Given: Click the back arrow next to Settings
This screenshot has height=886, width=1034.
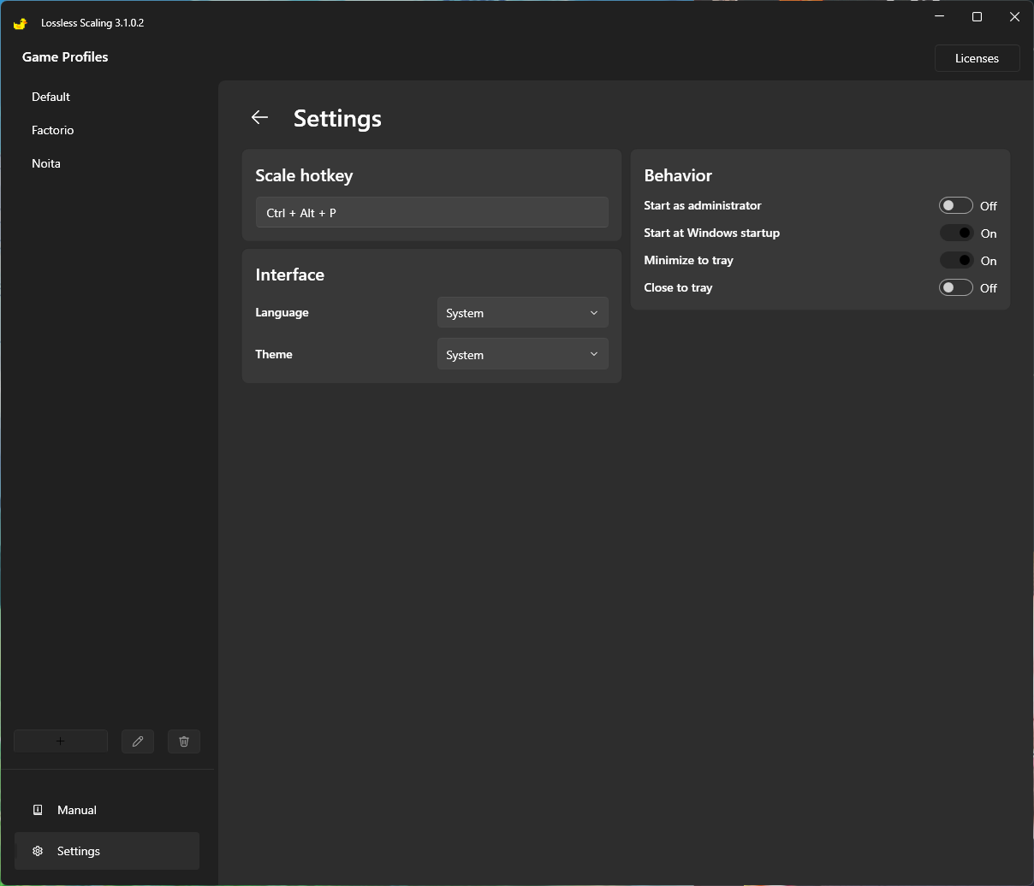Looking at the screenshot, I should (x=260, y=118).
